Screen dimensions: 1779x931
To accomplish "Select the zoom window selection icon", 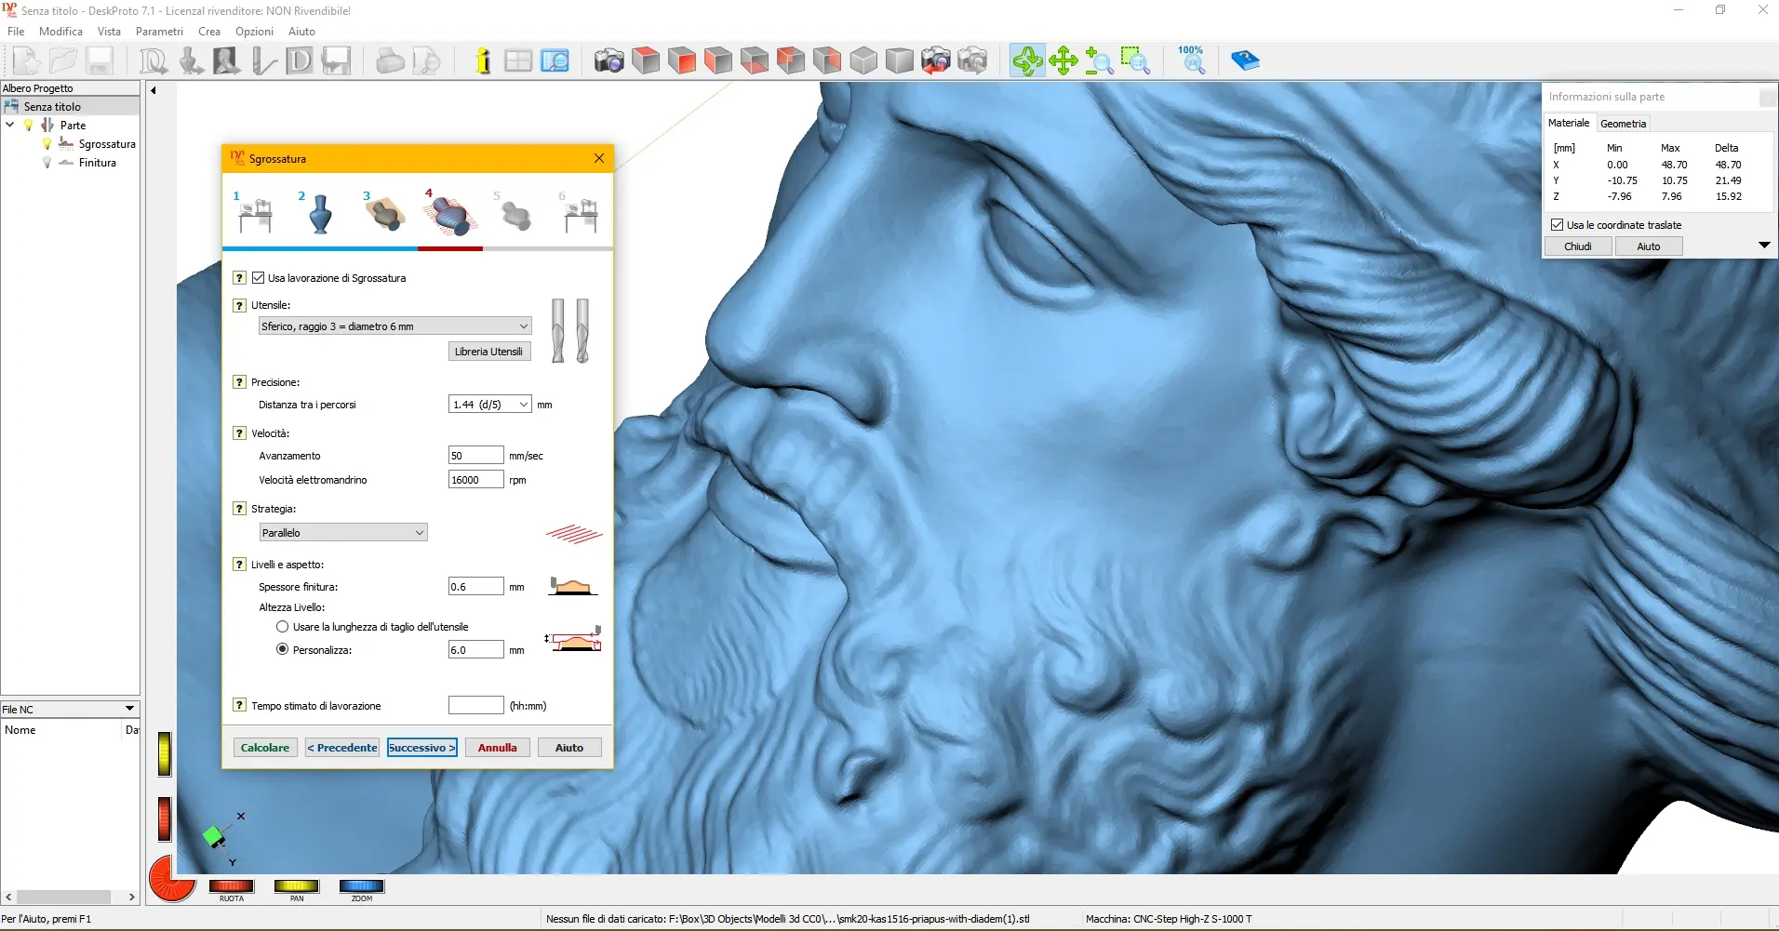I will [1135, 61].
